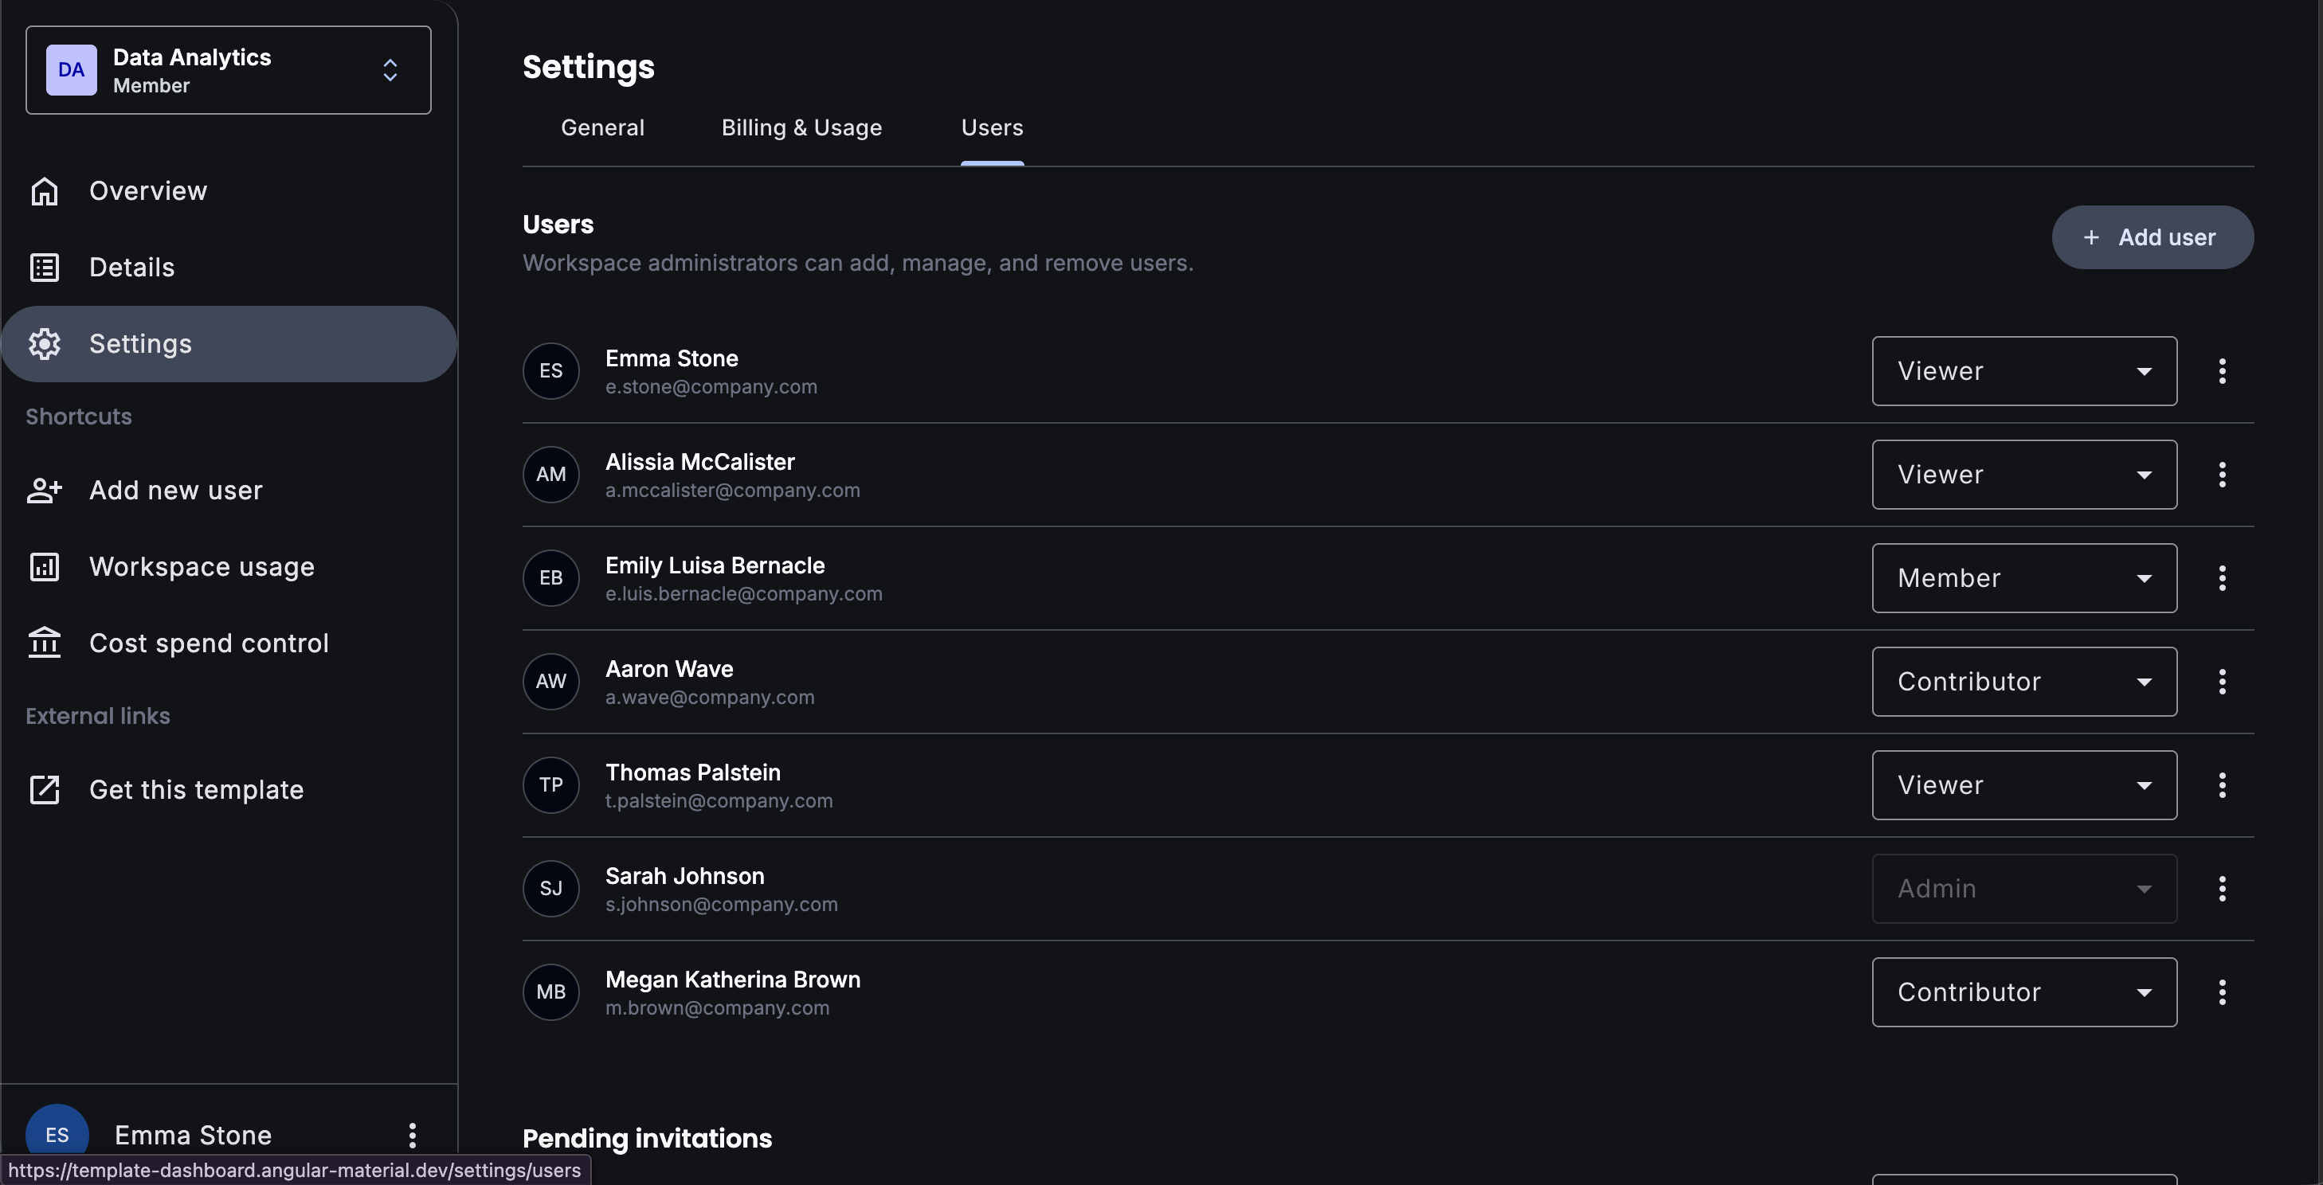
Task: Open the three-dot menu for Alissia McCalister
Action: point(2222,474)
